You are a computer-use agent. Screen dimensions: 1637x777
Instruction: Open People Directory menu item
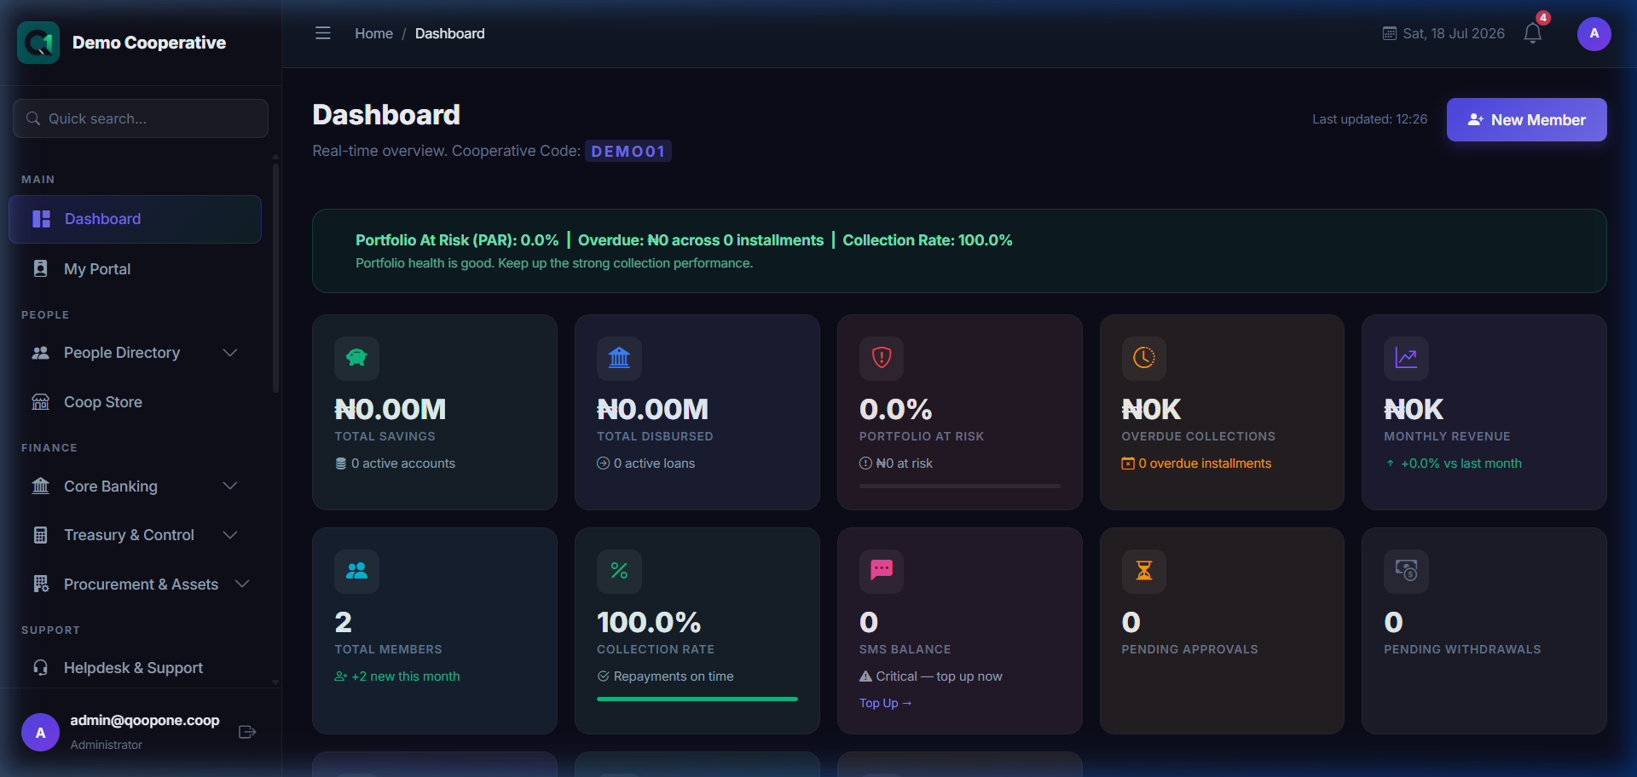[x=135, y=353]
